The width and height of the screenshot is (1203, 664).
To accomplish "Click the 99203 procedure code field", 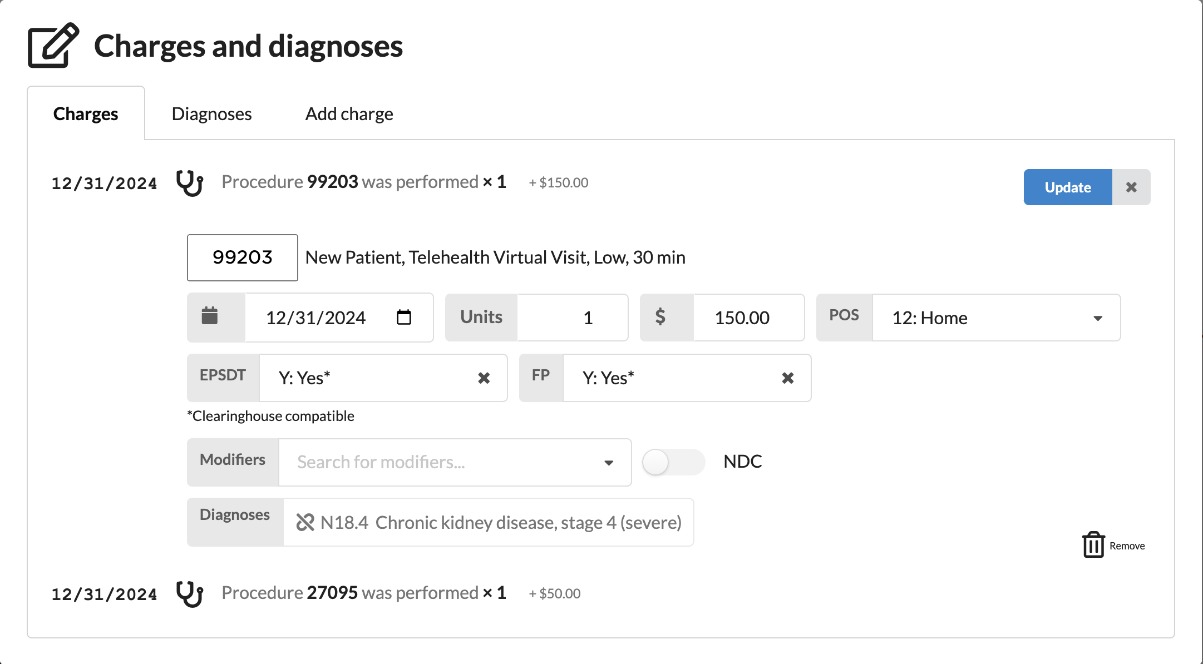I will (x=243, y=257).
